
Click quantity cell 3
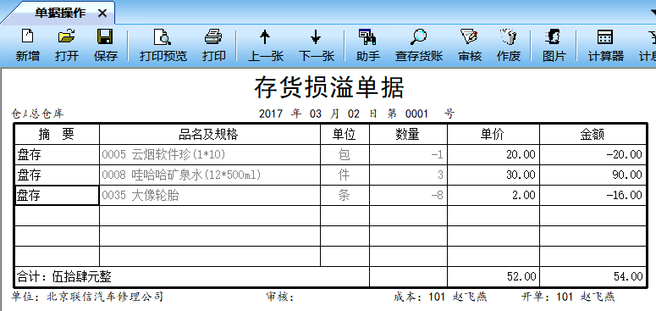click(408, 175)
